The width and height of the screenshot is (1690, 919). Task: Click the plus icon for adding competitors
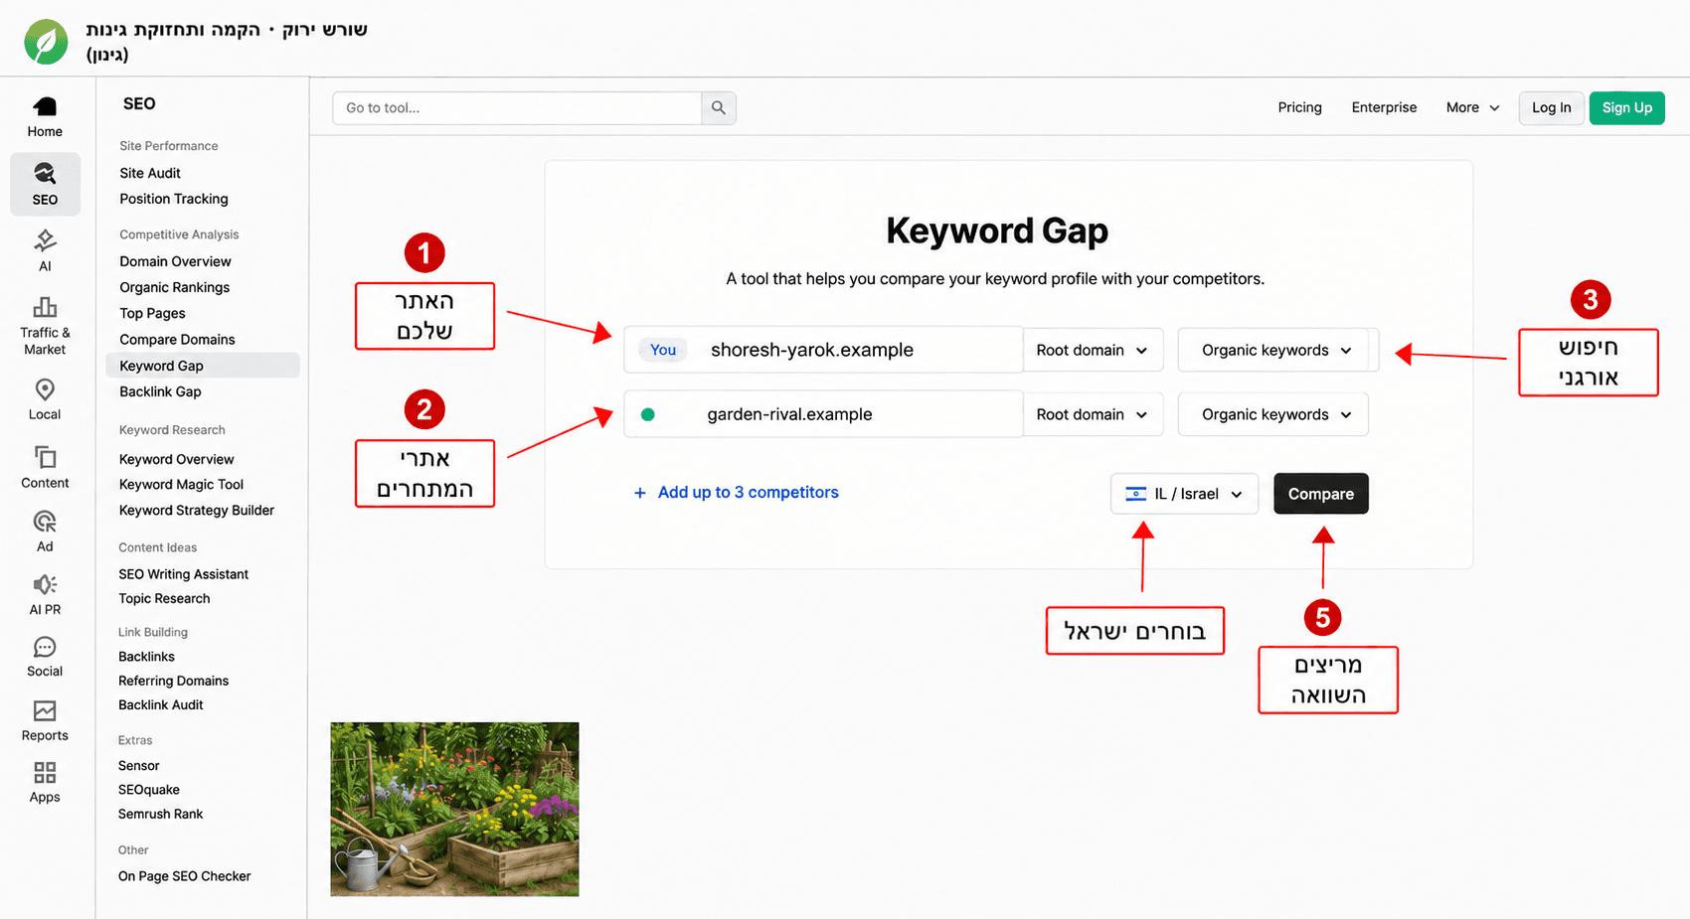[640, 493]
